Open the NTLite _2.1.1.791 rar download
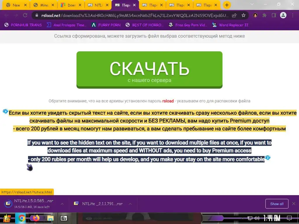Screen dimensions: 299x224 click(102, 204)
